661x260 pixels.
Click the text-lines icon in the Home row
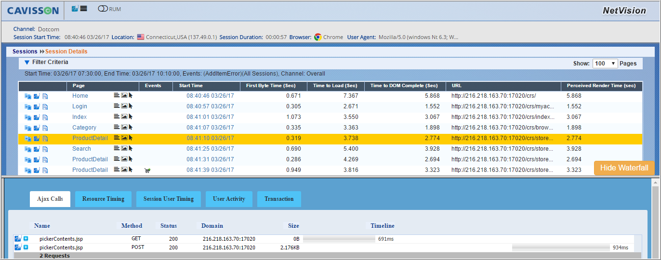(117, 95)
